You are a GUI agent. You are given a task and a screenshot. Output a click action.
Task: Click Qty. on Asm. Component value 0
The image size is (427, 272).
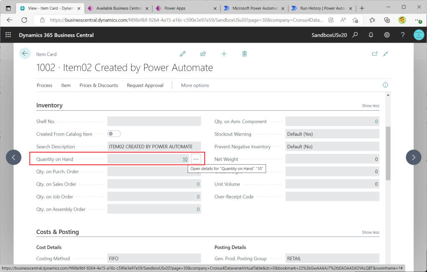(377, 122)
